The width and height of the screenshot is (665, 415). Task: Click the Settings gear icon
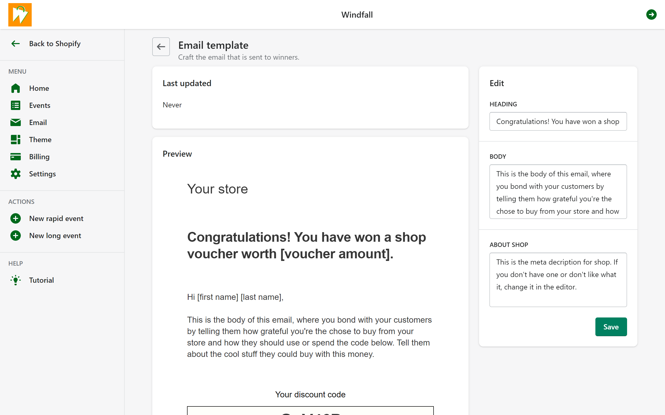click(x=16, y=174)
